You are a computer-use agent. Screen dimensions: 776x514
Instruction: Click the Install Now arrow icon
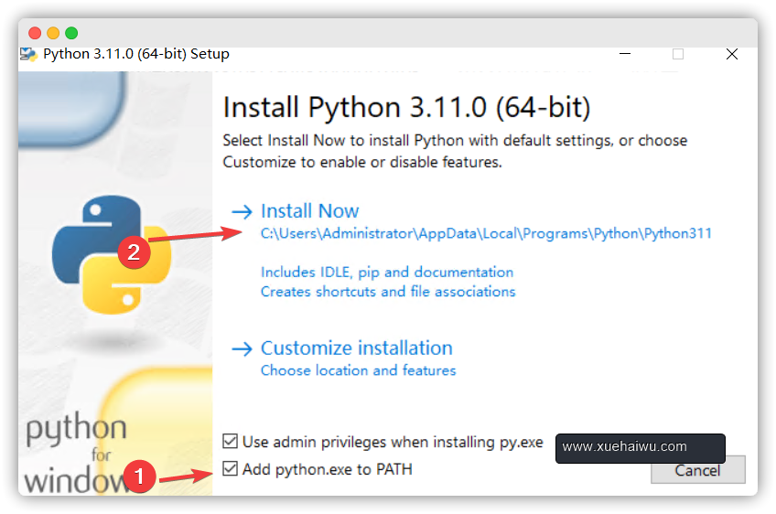click(242, 212)
